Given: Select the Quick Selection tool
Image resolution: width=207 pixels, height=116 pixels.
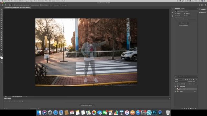Looking at the screenshot, I should (x=2, y=16).
